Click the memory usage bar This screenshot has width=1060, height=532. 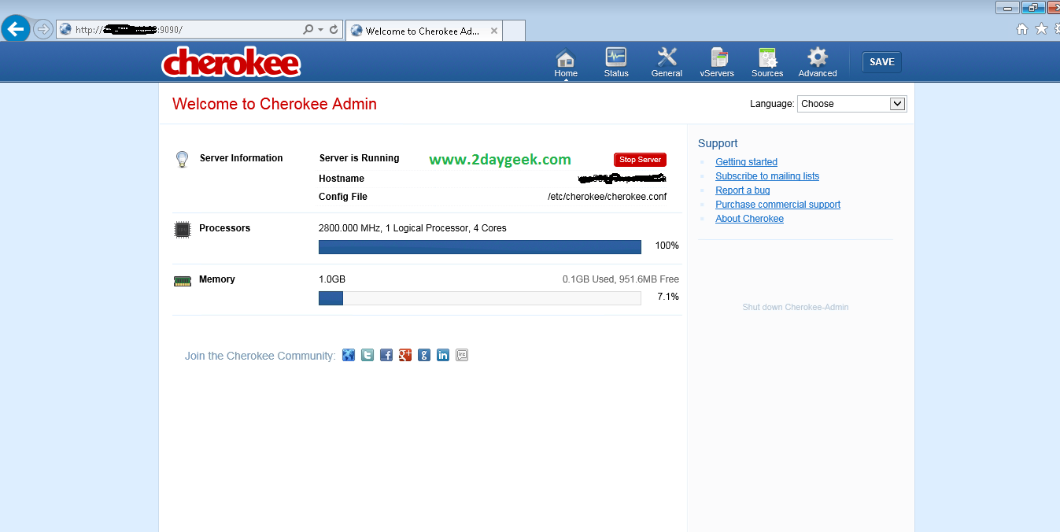coord(480,298)
